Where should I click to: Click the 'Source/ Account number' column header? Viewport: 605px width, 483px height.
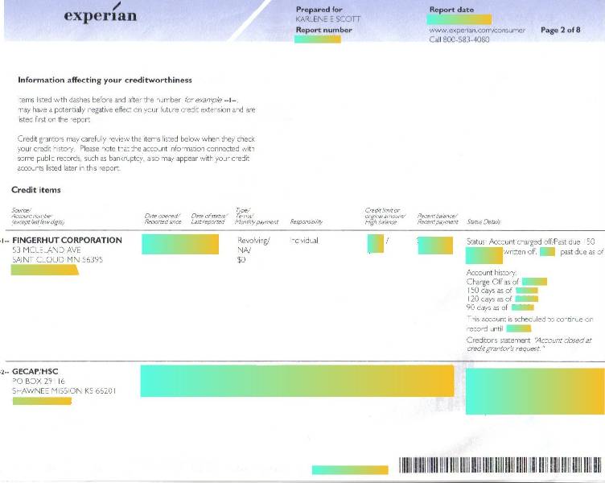click(x=38, y=216)
